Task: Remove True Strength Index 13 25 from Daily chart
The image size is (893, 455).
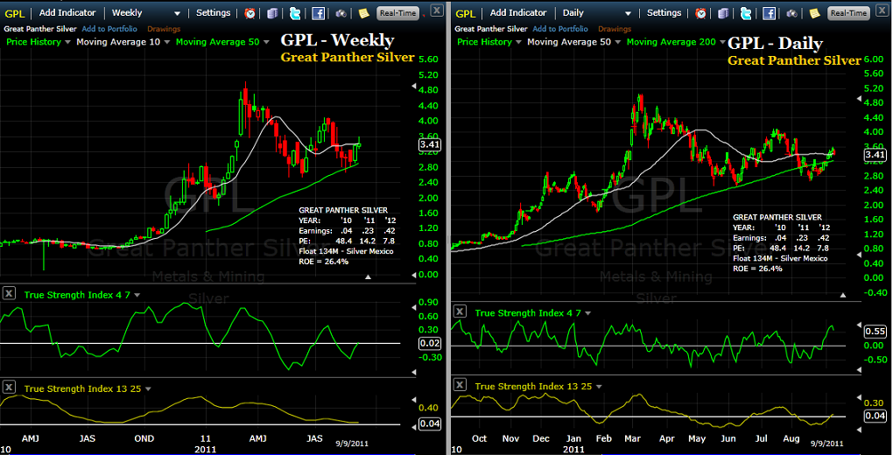Action: coord(460,386)
